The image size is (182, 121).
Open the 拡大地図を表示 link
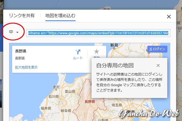click(26, 67)
